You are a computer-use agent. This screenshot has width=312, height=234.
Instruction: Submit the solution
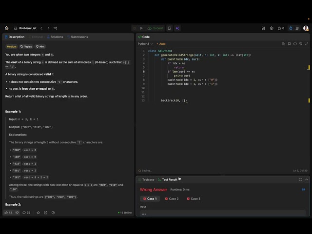click(155, 28)
